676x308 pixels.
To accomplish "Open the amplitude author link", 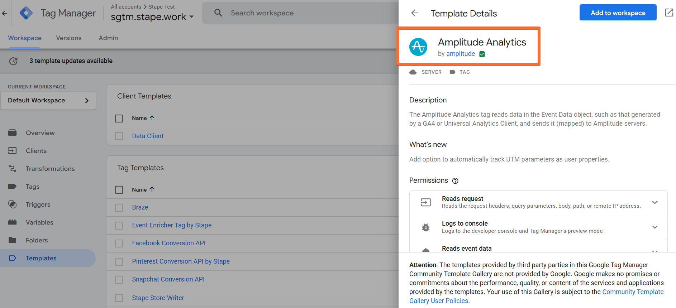I will 461,54.
